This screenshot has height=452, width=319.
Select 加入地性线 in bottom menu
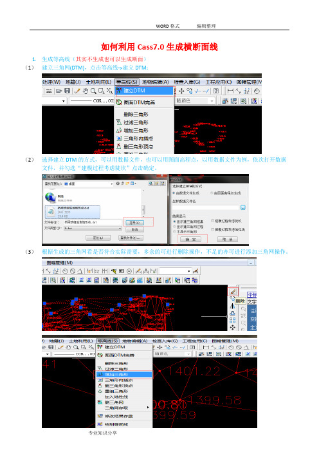coord(123,397)
